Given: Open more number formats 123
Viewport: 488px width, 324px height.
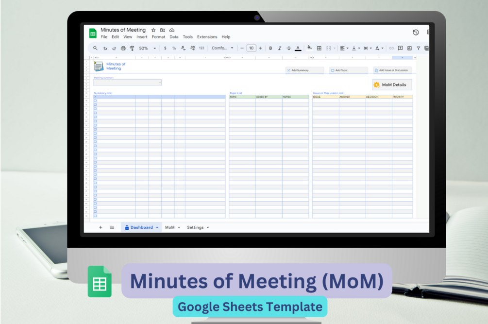Looking at the screenshot, I should 202,48.
